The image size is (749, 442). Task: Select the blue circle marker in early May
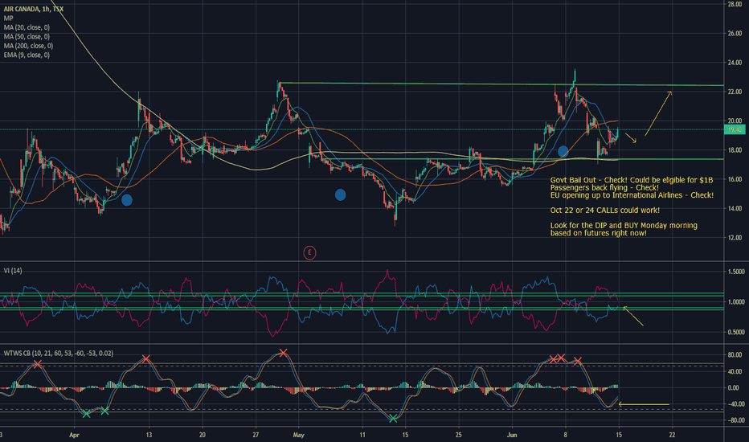click(340, 194)
